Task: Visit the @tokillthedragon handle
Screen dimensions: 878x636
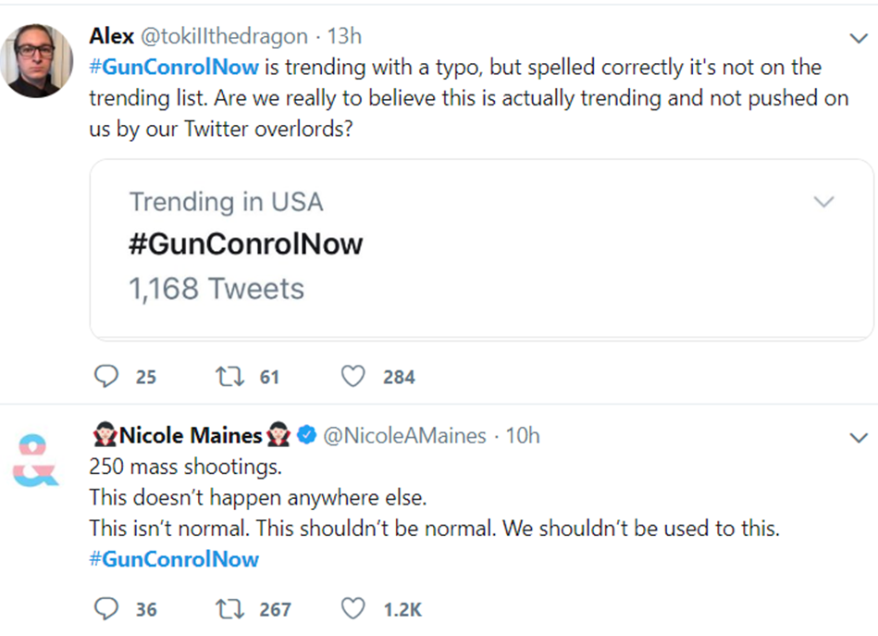Action: 224,36
